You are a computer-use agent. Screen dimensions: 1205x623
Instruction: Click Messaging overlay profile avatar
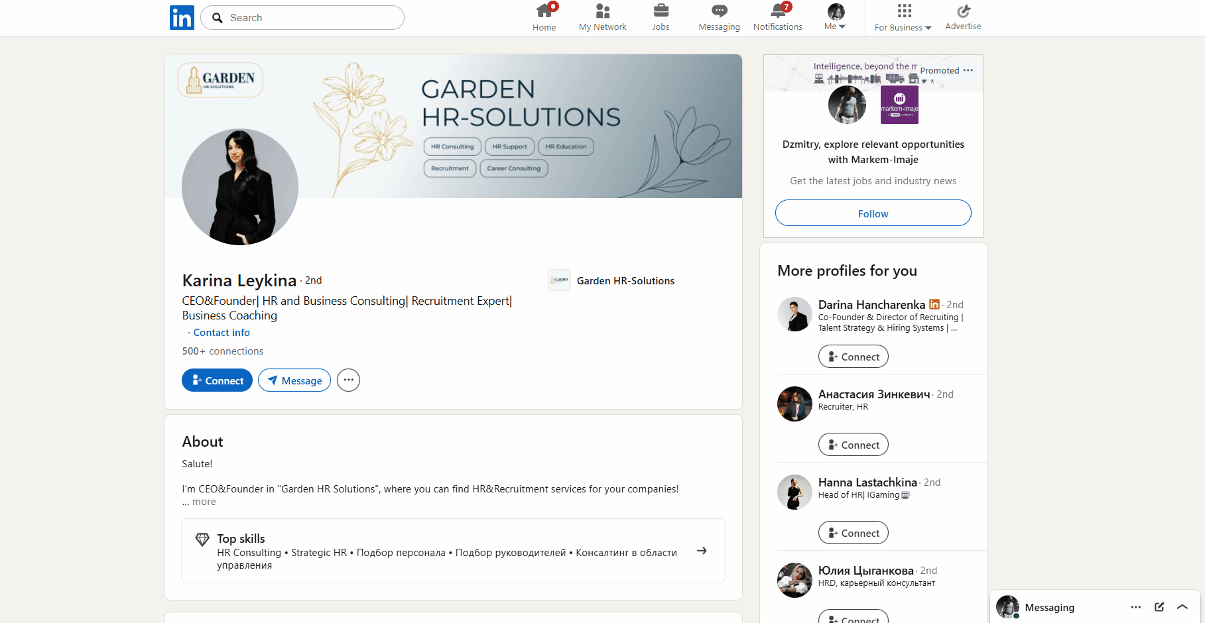(1007, 606)
